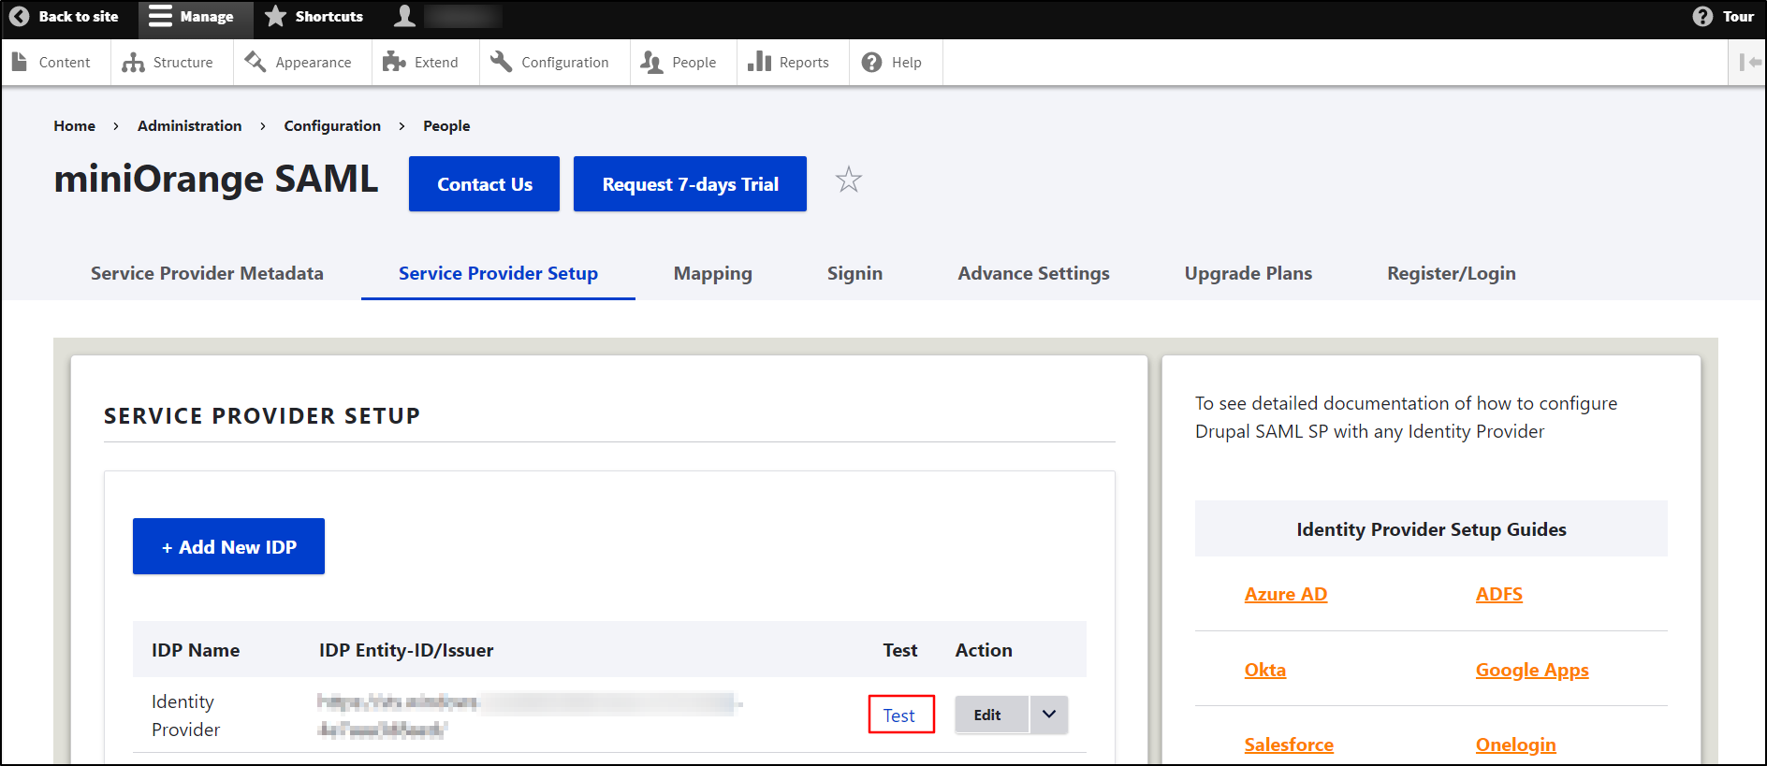
Task: Open the Extend modules menu
Action: coord(421,63)
